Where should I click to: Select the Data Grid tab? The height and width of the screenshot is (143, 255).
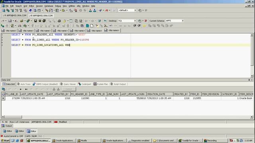(9, 84)
